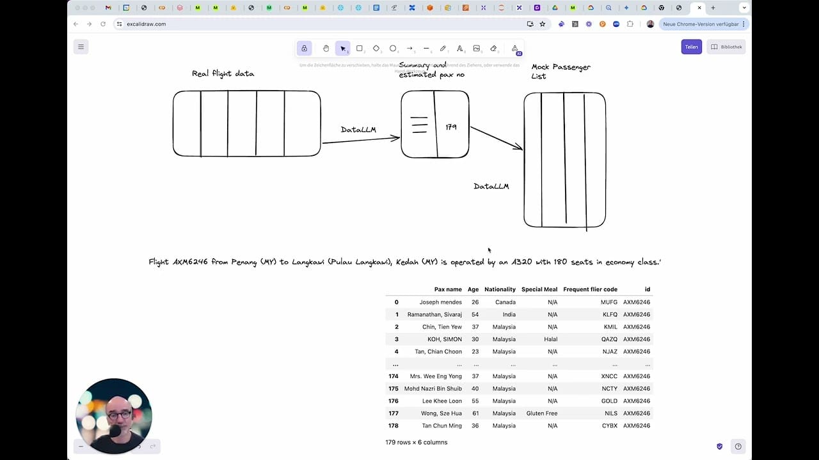
Task: Open the hamburger menu
Action: pyautogui.click(x=81, y=47)
